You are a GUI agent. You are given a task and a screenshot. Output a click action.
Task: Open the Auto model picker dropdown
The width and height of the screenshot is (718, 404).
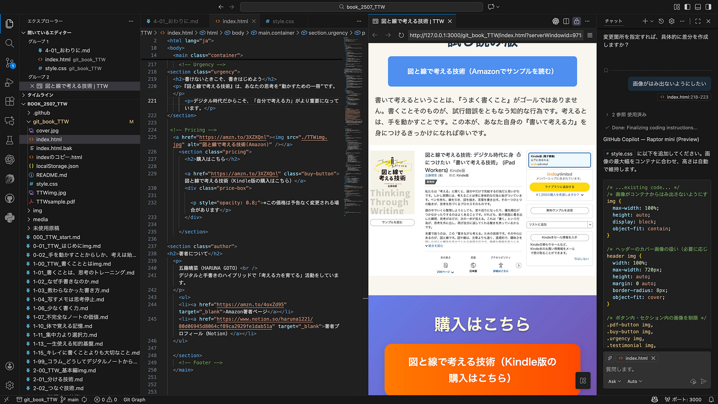[x=635, y=381]
